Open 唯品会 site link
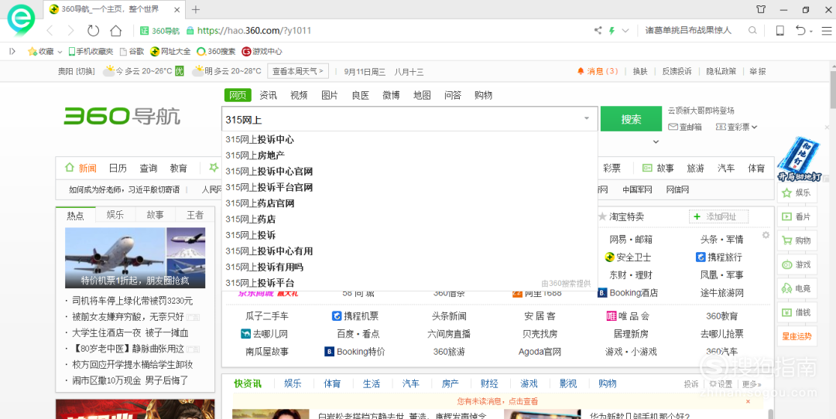The image size is (836, 419). (x=628, y=316)
